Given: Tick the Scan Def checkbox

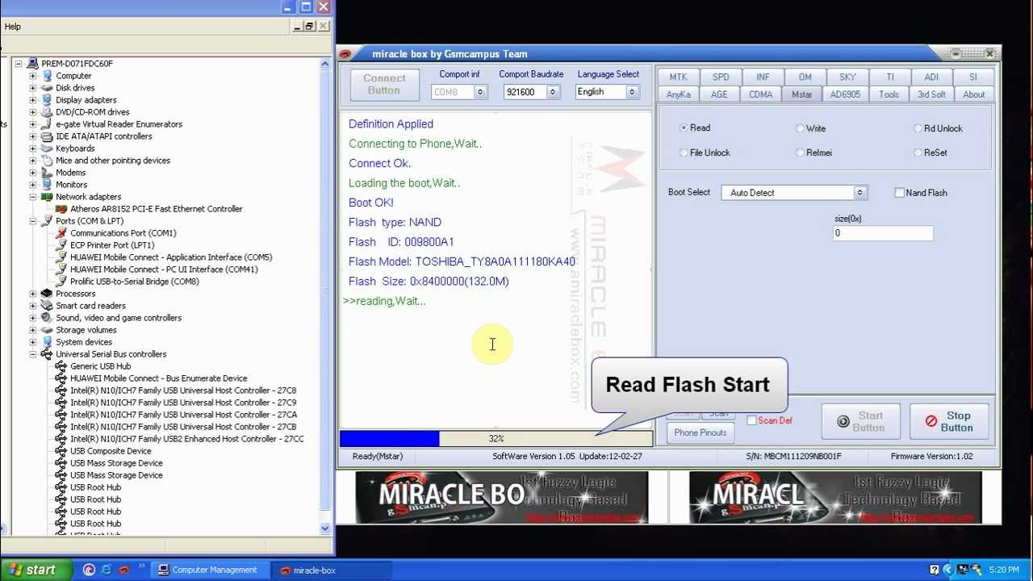Looking at the screenshot, I should 751,420.
